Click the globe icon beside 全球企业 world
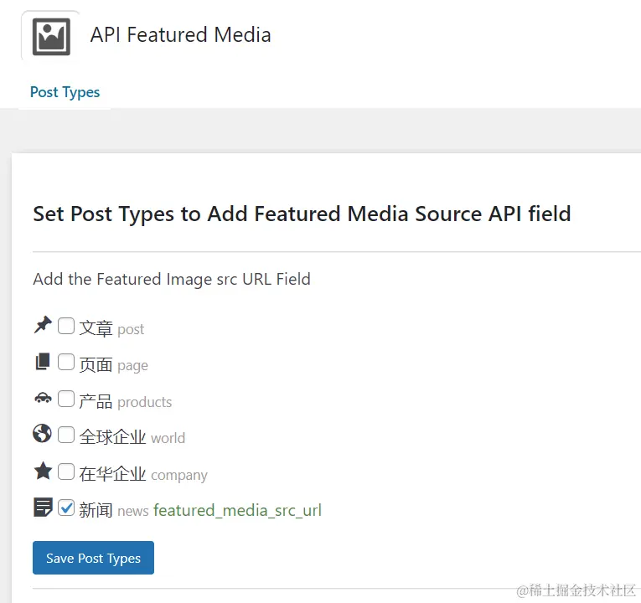 pos(42,434)
